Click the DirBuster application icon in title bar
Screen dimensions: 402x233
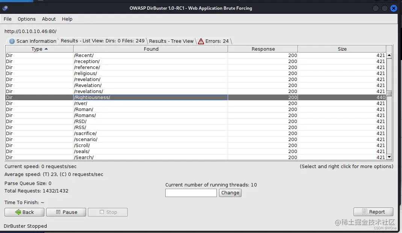coord(5,8)
